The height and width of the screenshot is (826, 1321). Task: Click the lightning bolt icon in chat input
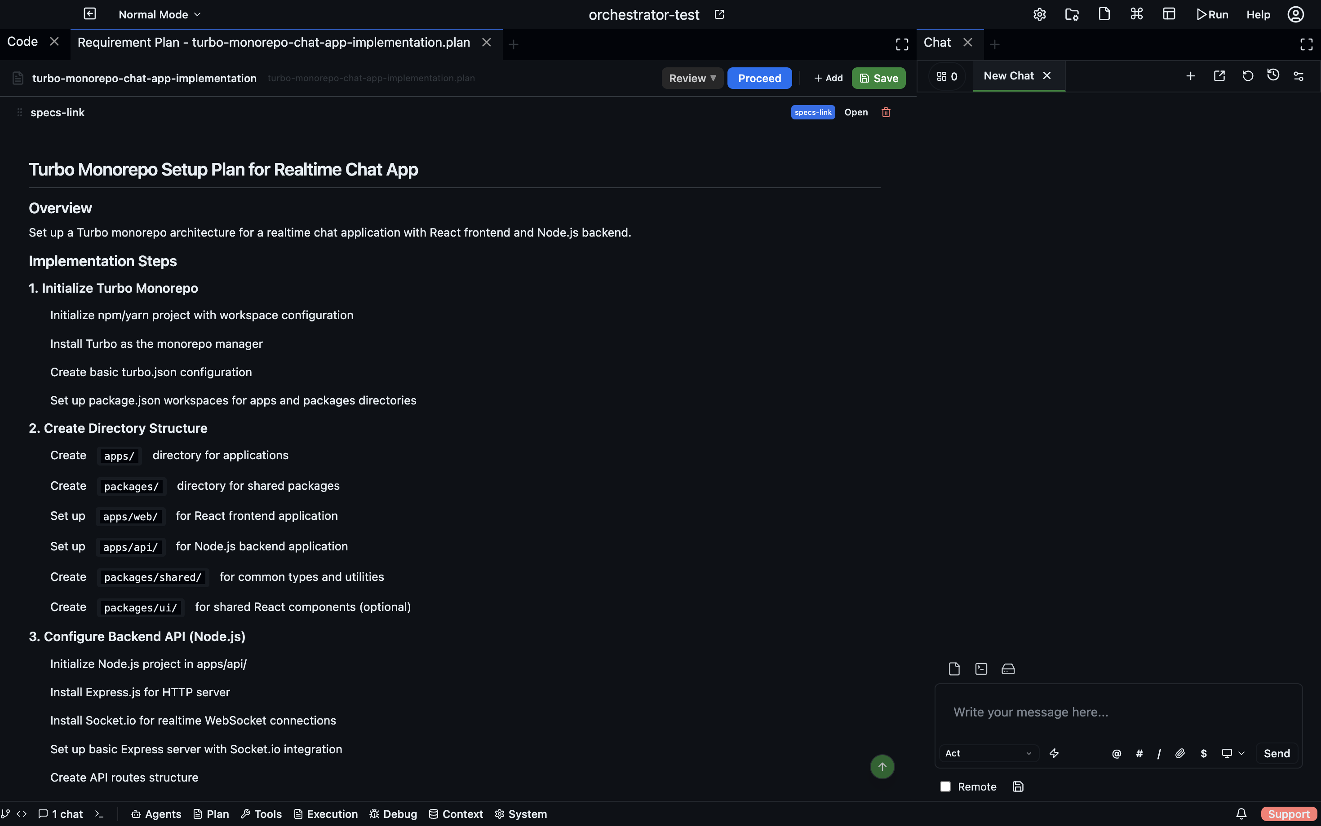1054,753
